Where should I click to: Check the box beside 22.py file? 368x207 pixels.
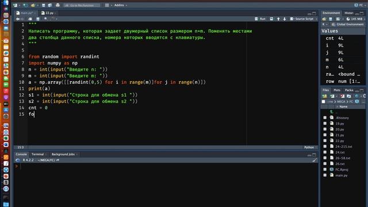tap(325, 140)
